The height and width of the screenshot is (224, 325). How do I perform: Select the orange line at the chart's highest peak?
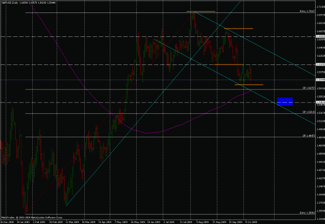[x=201, y=11]
